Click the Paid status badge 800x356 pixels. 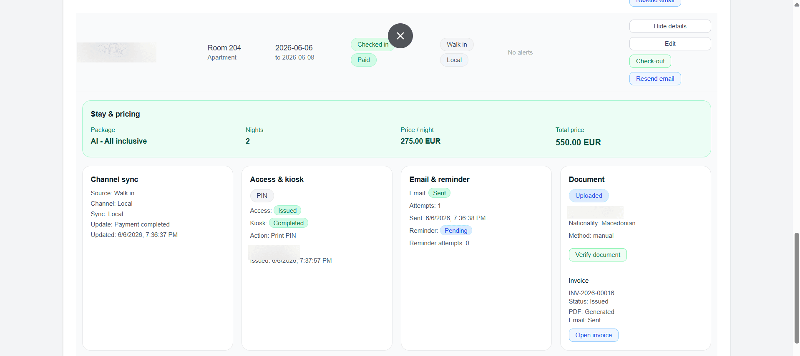point(363,60)
